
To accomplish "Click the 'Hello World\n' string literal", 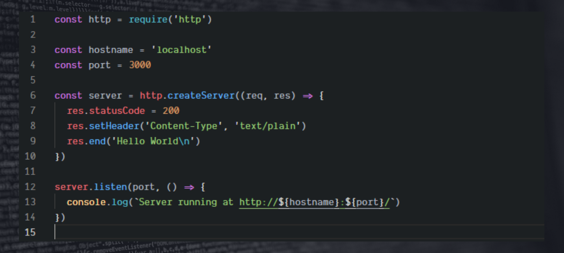I will (x=153, y=141).
